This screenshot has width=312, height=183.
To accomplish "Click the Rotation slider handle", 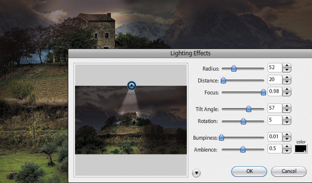I will 243,121.
